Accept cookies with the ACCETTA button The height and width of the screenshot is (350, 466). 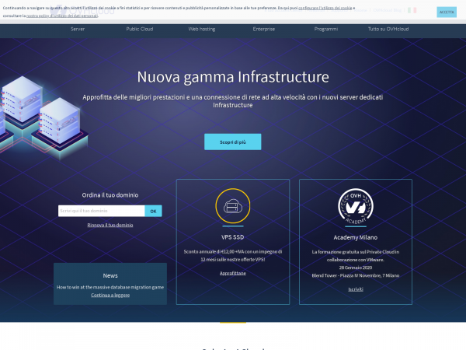[447, 12]
